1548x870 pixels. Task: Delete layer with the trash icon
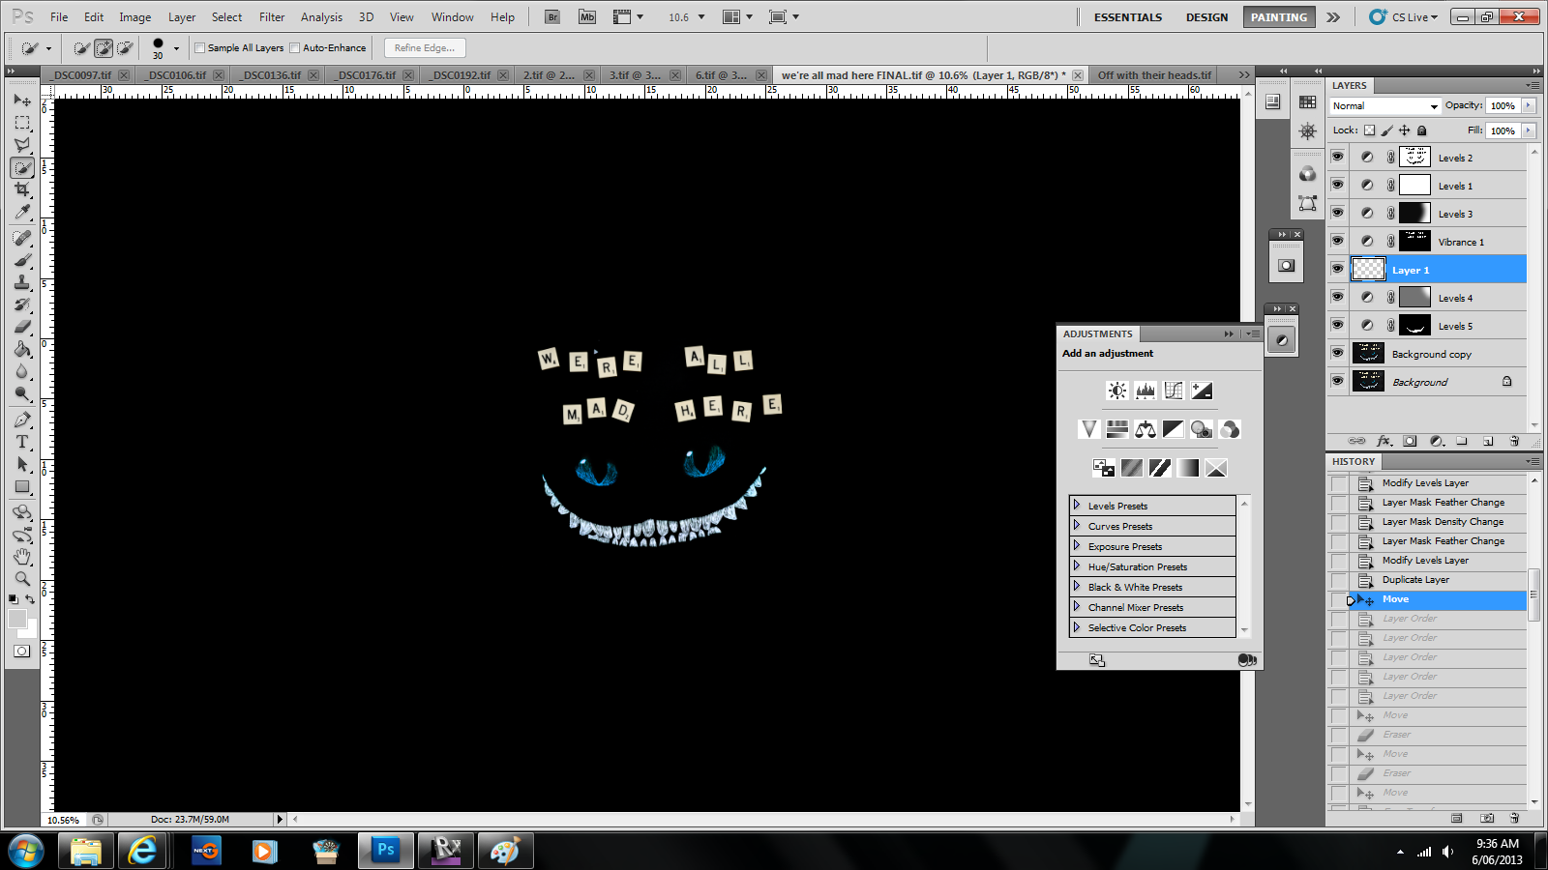tap(1514, 441)
